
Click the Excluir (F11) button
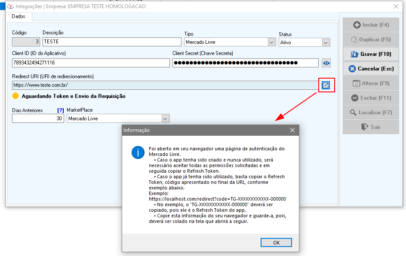tap(371, 98)
